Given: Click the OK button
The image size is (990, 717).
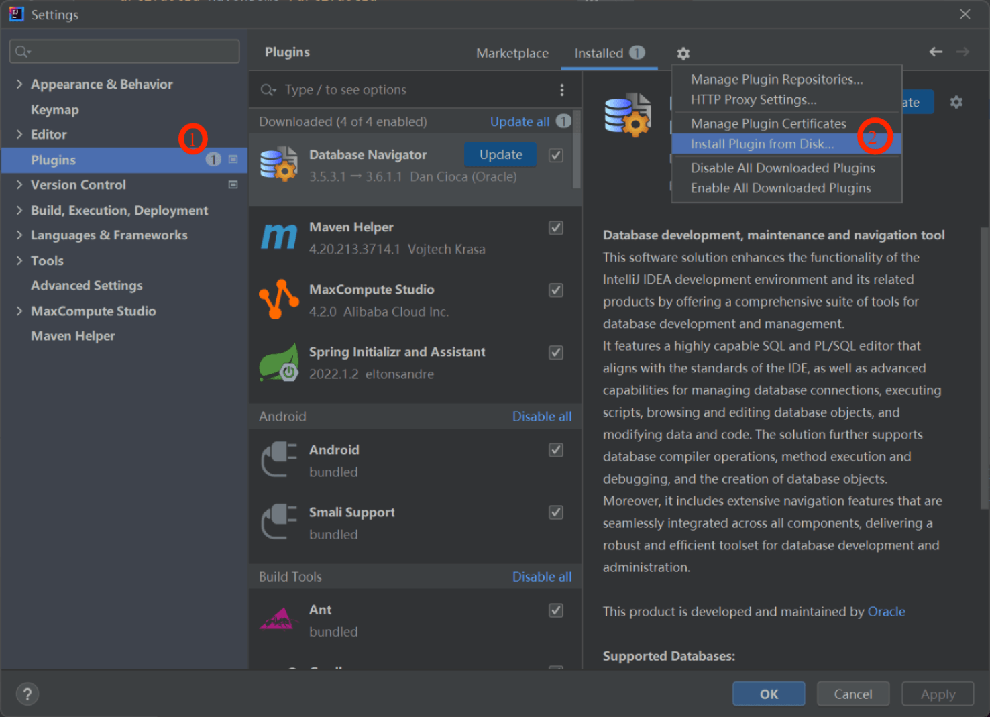Looking at the screenshot, I should click(x=769, y=694).
